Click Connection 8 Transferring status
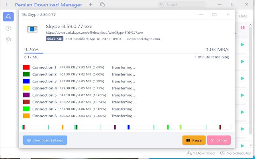 (x=123, y=116)
